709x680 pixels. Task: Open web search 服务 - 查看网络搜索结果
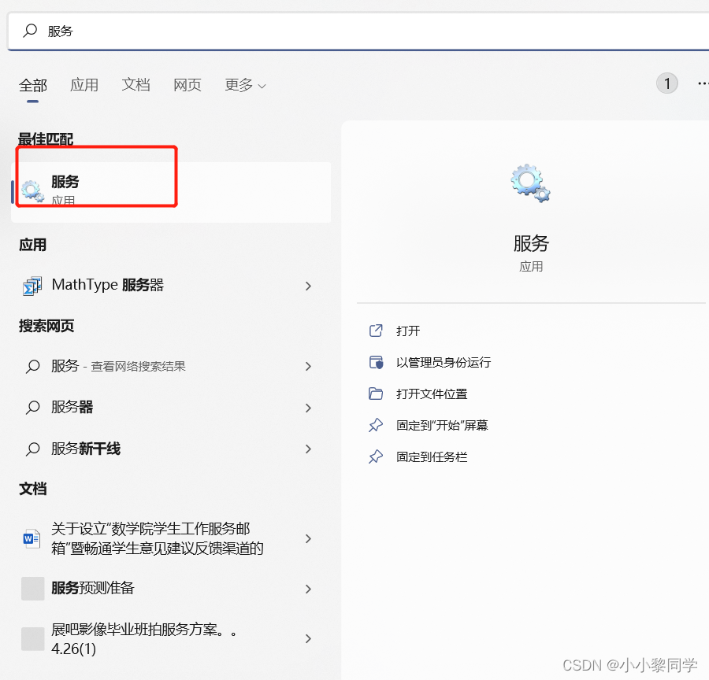[118, 366]
